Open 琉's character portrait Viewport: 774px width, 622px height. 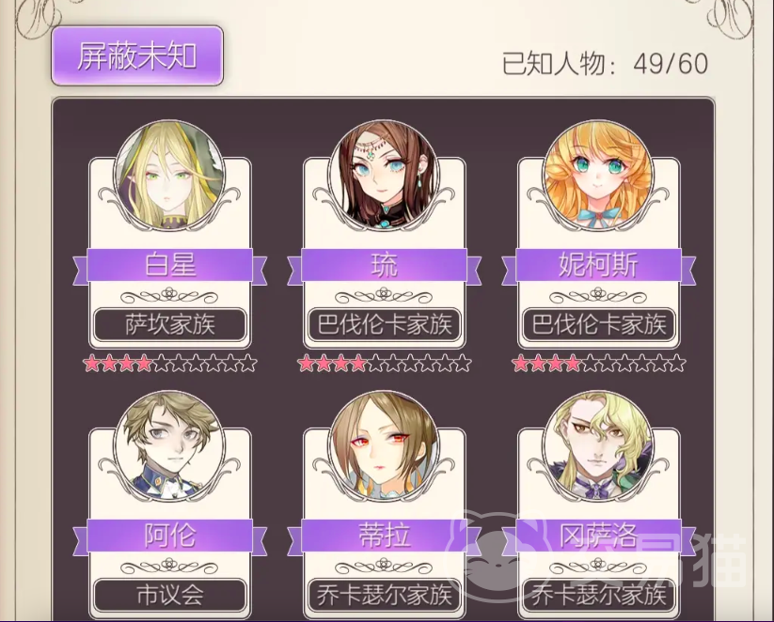click(x=384, y=176)
